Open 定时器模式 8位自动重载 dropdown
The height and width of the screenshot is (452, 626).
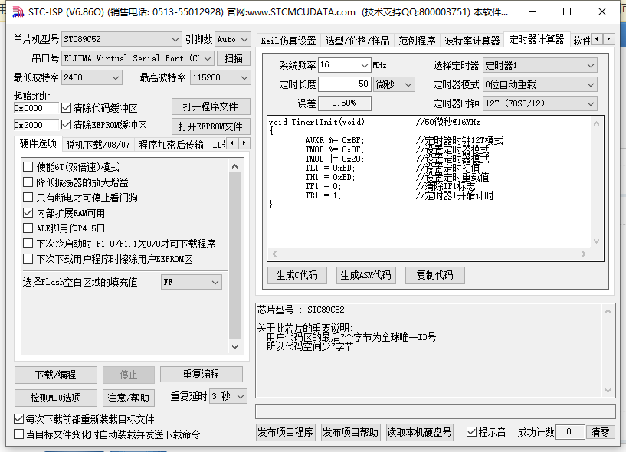539,84
